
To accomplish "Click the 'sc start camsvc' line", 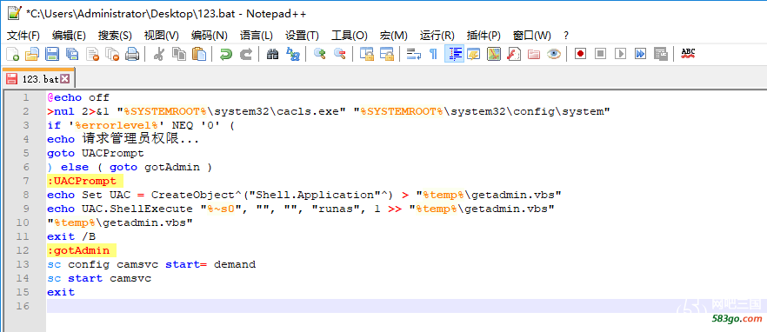I will coord(99,279).
